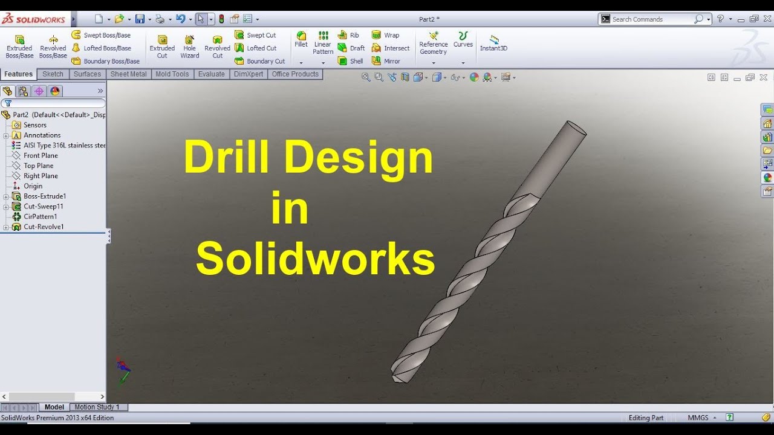Expand the Cut-Revolve1 feature node
The width and height of the screenshot is (774, 435).
6,227
